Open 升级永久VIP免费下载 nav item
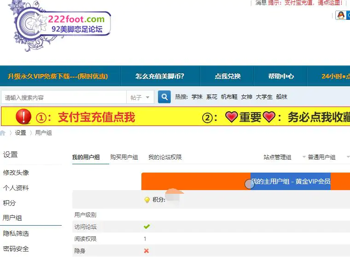The image size is (350, 257). (58, 76)
